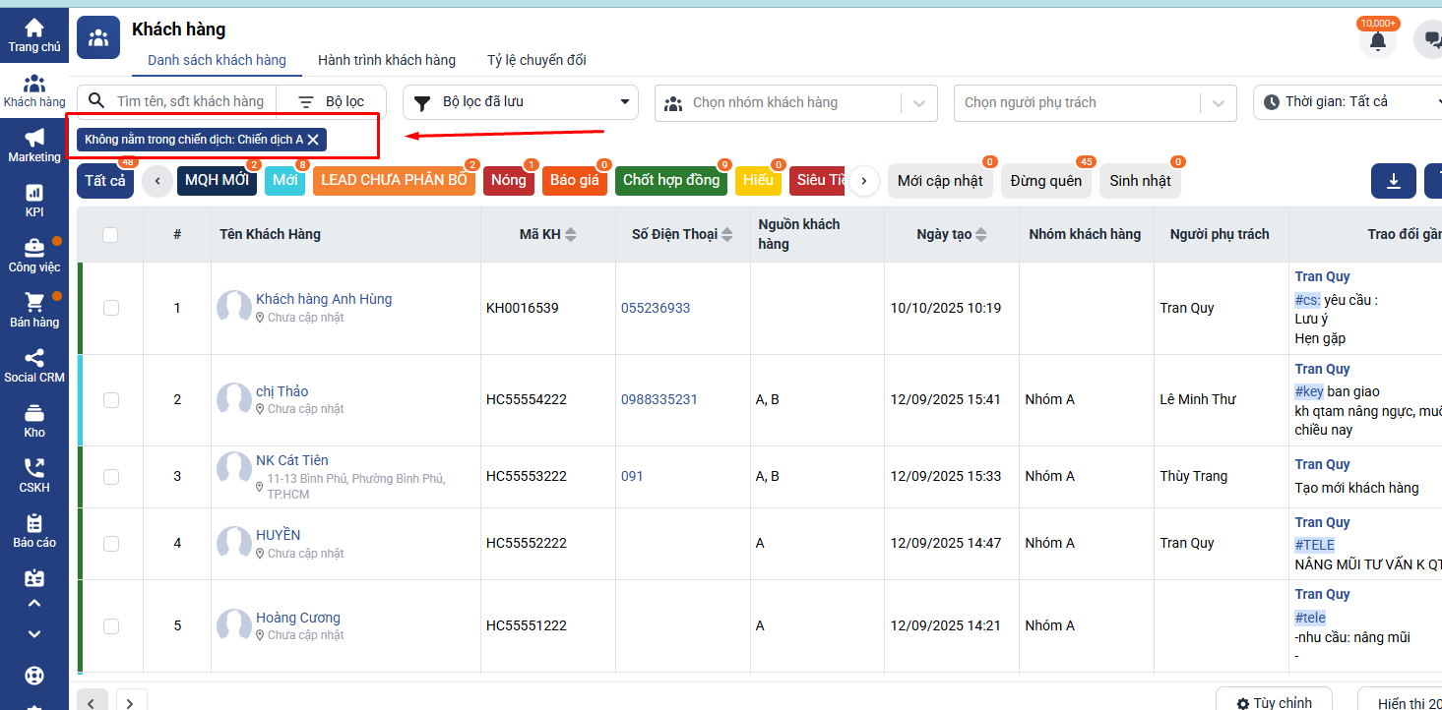
Task: Open phone number 0988335231 link
Action: (658, 399)
